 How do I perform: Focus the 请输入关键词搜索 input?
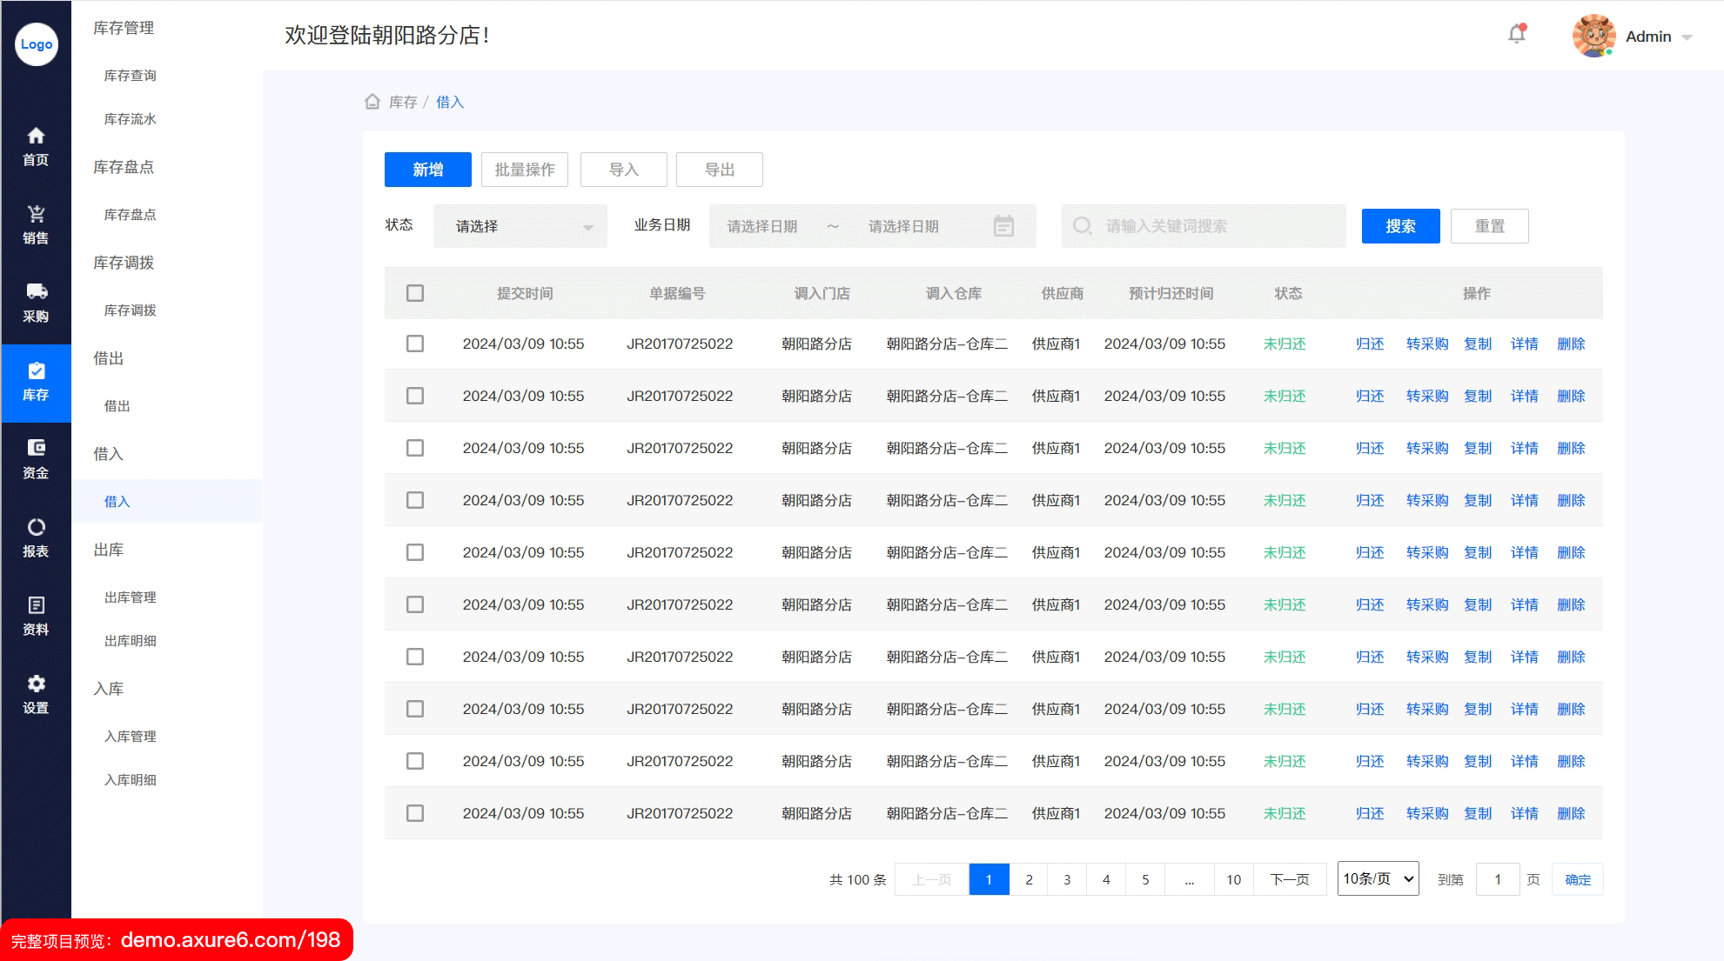coord(1204,226)
